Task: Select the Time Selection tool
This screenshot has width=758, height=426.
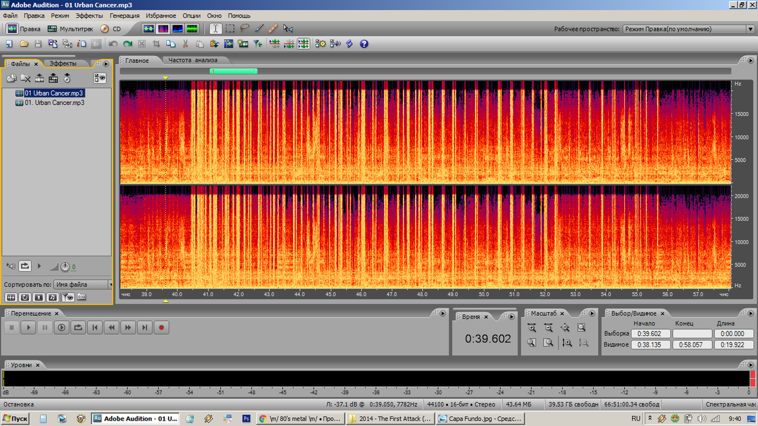Action: tap(216, 28)
